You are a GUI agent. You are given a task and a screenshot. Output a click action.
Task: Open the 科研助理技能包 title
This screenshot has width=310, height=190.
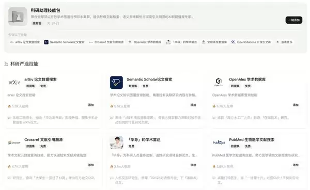[x=45, y=10]
